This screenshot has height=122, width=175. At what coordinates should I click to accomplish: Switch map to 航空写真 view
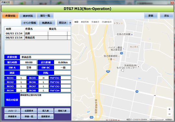coord(85,22)
